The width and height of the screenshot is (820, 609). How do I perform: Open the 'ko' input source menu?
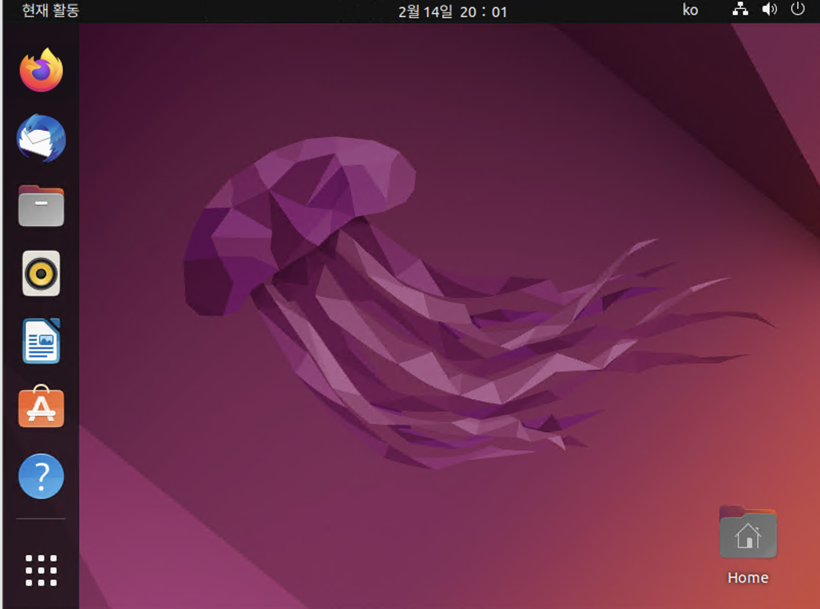(x=690, y=10)
